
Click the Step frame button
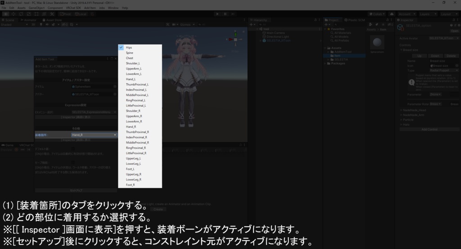point(233,14)
